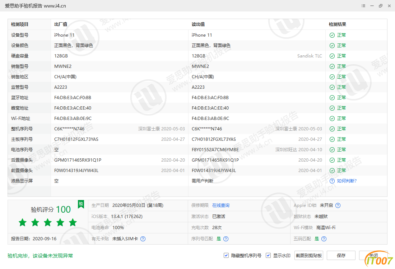Uncheck 隐藏整机序列号 checkbox
This screenshot has height=269, width=395.
click(226, 255)
